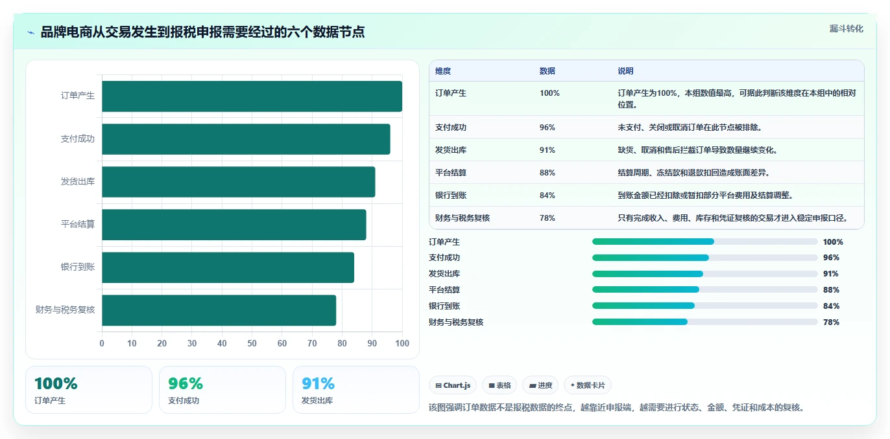The image size is (890, 439).
Task: Click the 订单产生 label in progress list
Action: pyautogui.click(x=444, y=242)
